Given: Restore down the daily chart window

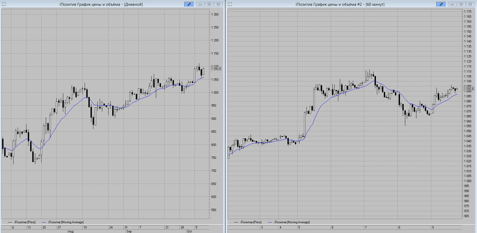Looking at the screenshot, I should click(209, 4).
